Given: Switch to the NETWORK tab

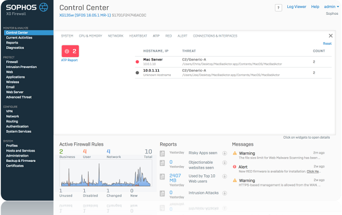Looking at the screenshot, I should pyautogui.click(x=115, y=36).
